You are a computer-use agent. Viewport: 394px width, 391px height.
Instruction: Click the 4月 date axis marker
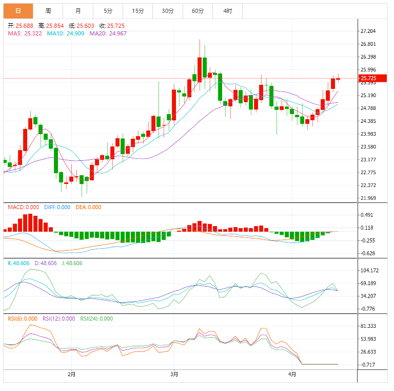pos(292,375)
